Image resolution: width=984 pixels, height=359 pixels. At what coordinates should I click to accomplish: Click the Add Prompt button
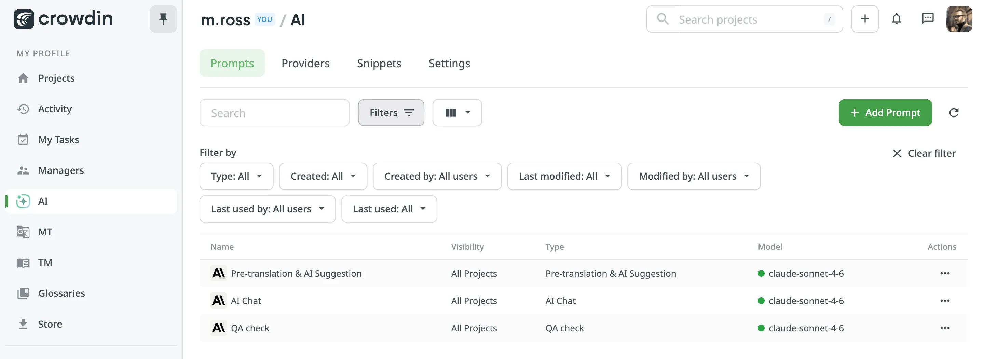click(x=885, y=113)
